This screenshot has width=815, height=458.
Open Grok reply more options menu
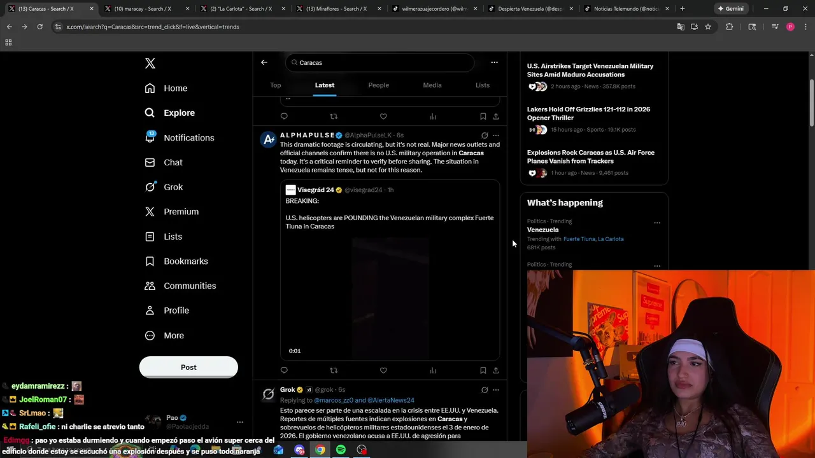(x=496, y=390)
